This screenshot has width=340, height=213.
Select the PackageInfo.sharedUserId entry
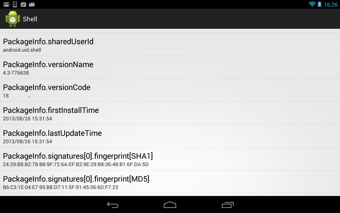click(170, 44)
